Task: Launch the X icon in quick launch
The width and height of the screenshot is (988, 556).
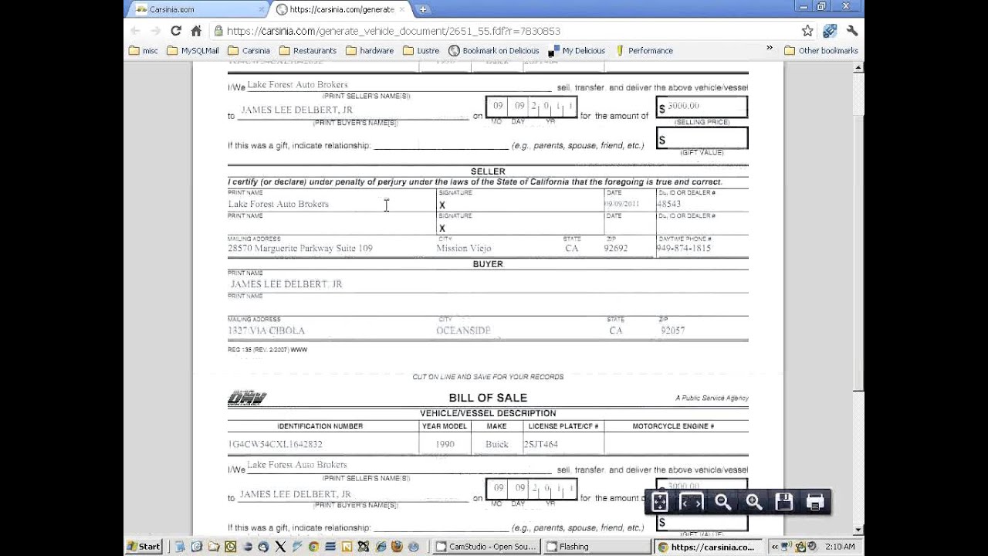Action: coord(280,546)
